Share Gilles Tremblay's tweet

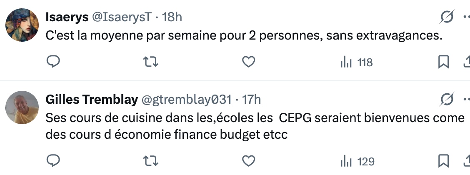(467, 161)
